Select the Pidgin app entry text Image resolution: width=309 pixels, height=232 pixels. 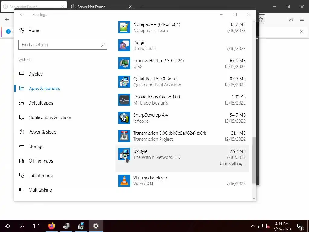coord(182,45)
